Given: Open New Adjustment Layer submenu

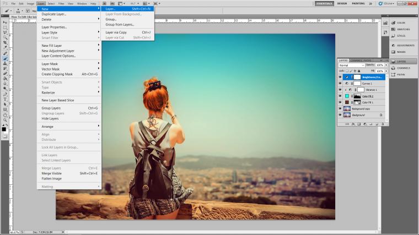Looking at the screenshot, I should click(x=69, y=51).
